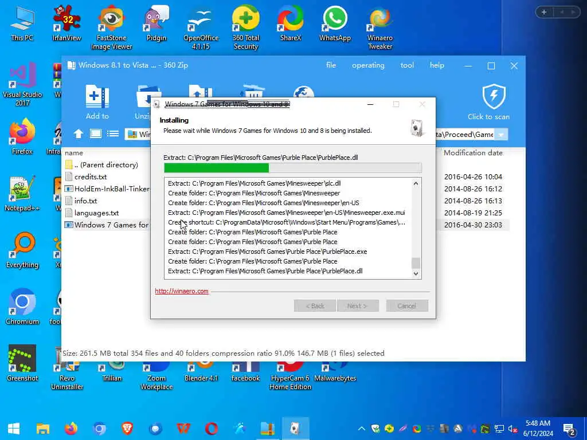Open the Pidgin desktop shortcut
Screen dimensions: 587x440
pos(156,23)
